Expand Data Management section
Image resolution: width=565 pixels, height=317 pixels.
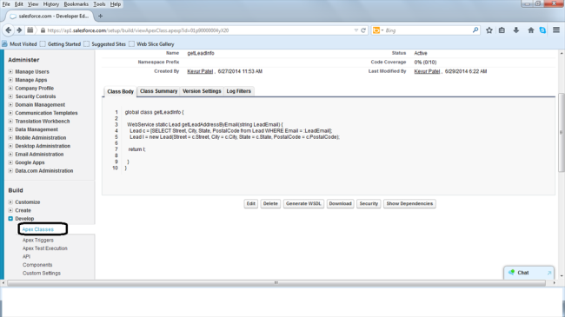[10, 129]
